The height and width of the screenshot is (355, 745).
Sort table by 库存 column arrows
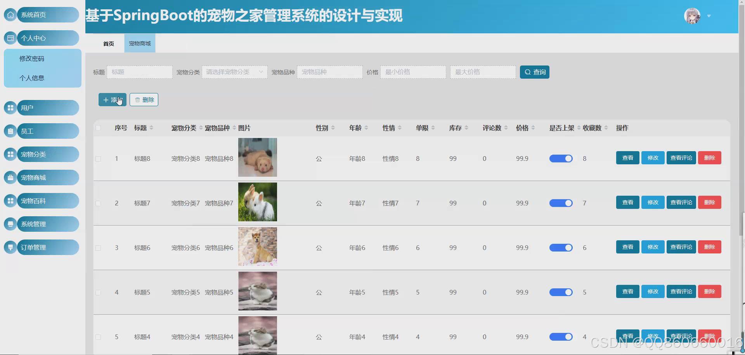click(466, 128)
